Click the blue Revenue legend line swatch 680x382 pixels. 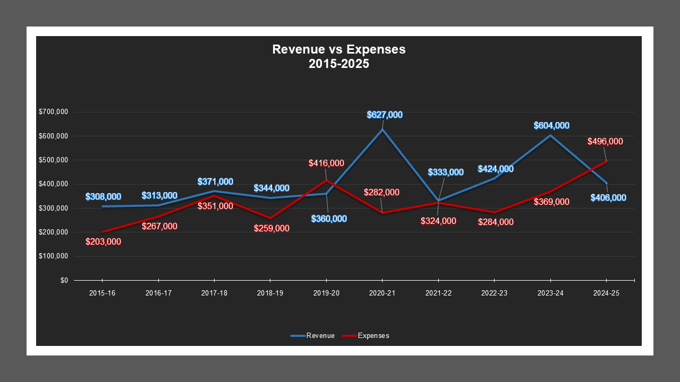click(x=297, y=336)
